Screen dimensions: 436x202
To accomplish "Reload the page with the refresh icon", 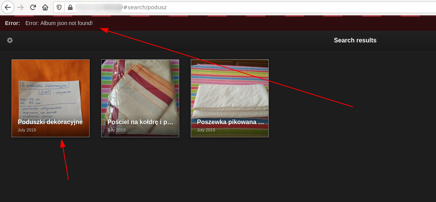I will click(x=33, y=7).
